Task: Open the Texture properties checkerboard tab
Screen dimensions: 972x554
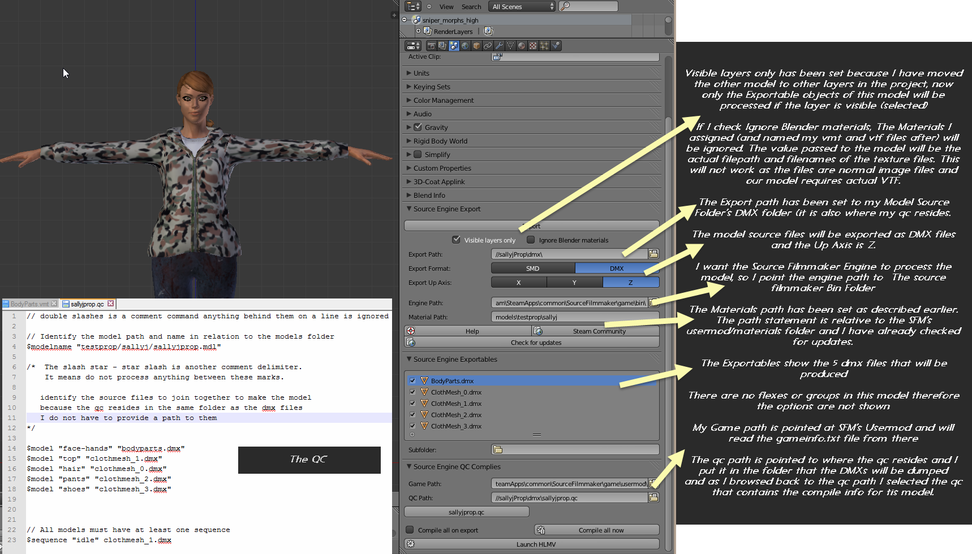Action: pos(533,46)
